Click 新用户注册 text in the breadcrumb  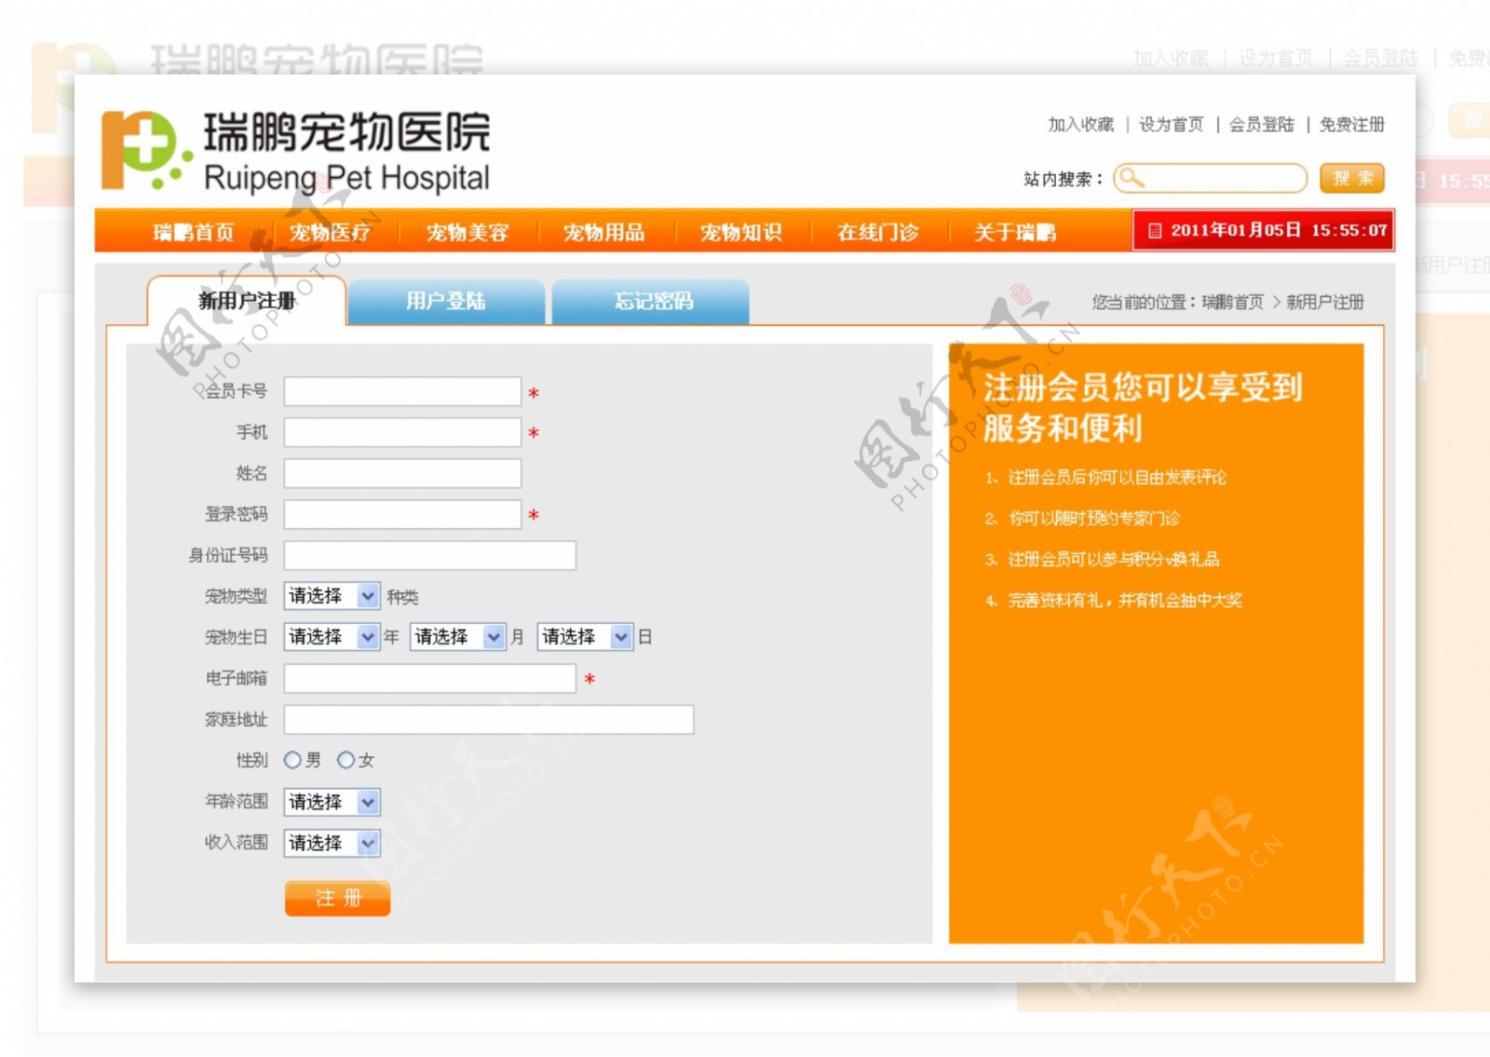coord(1325,302)
